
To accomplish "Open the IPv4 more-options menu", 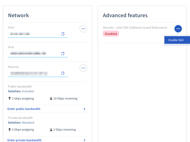I will coord(83,29).
